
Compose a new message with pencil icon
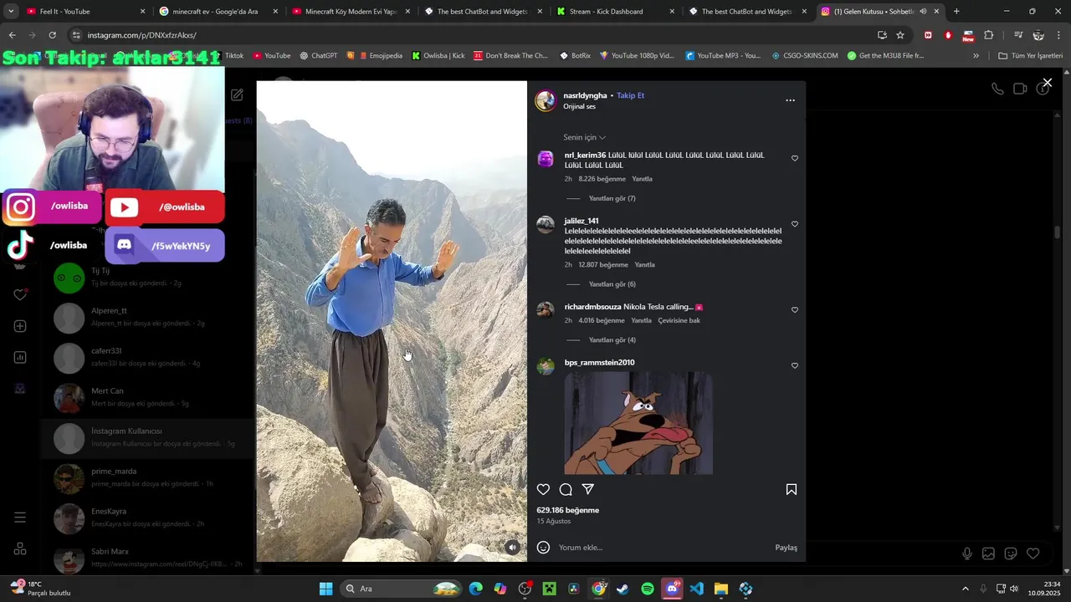[x=237, y=95]
